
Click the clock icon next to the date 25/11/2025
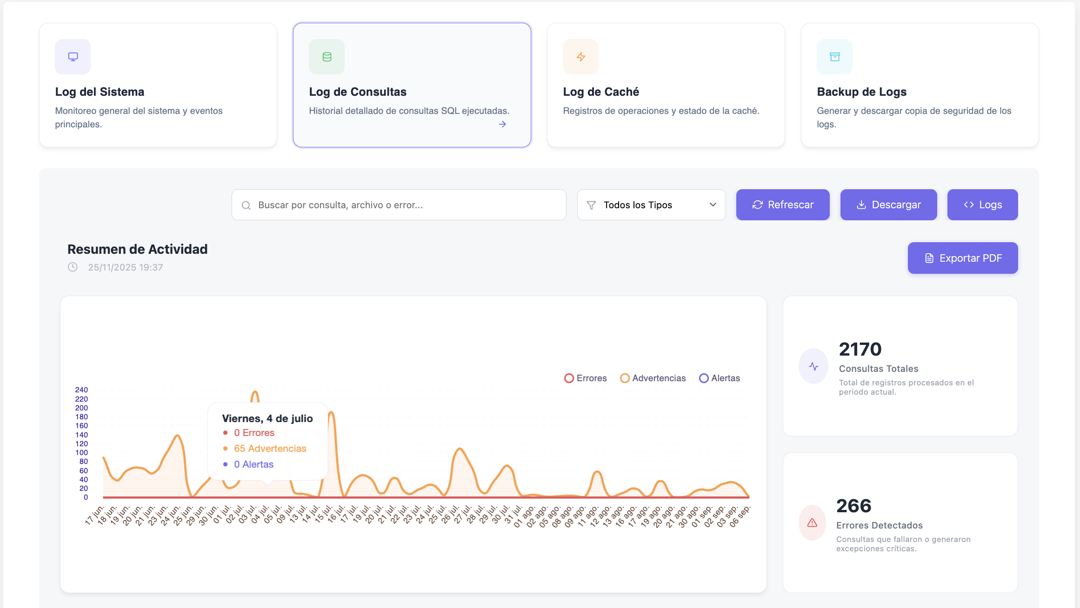[73, 267]
